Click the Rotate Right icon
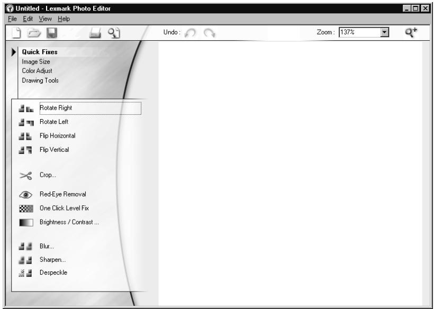434x309 pixels. pyautogui.click(x=26, y=108)
